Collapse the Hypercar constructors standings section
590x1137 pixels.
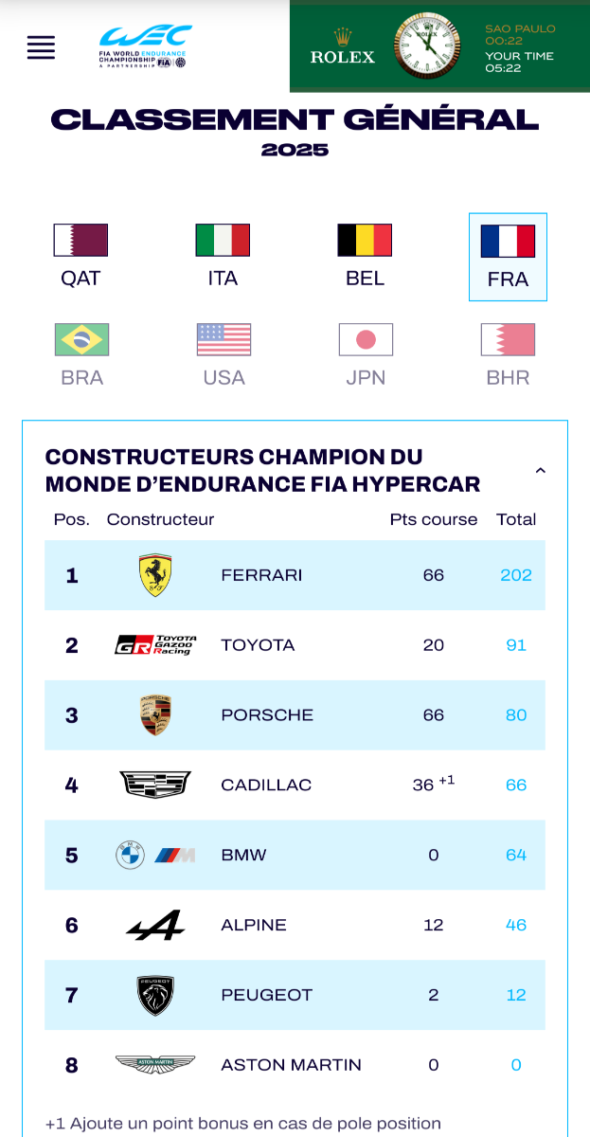point(540,470)
